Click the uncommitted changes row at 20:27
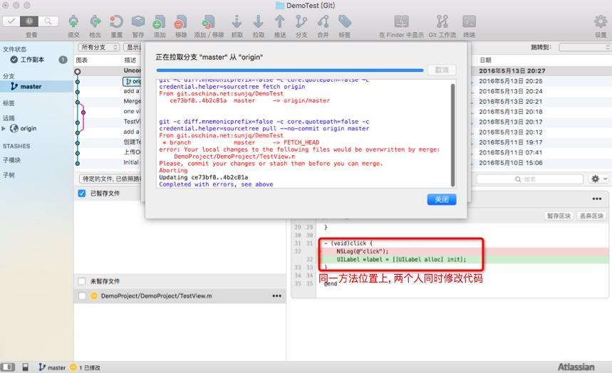612x373 pixels. [x=512, y=71]
